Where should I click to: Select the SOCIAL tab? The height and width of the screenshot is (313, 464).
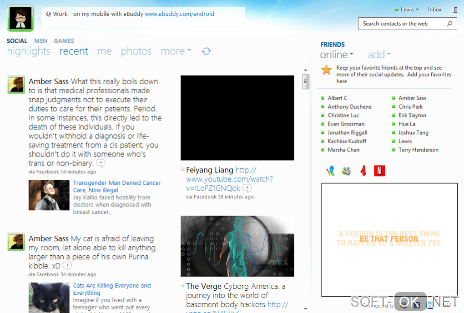click(17, 41)
